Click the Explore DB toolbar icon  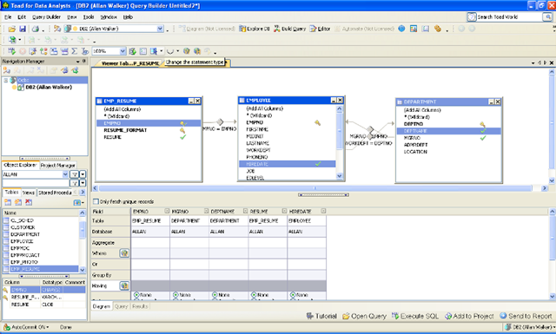[255, 29]
